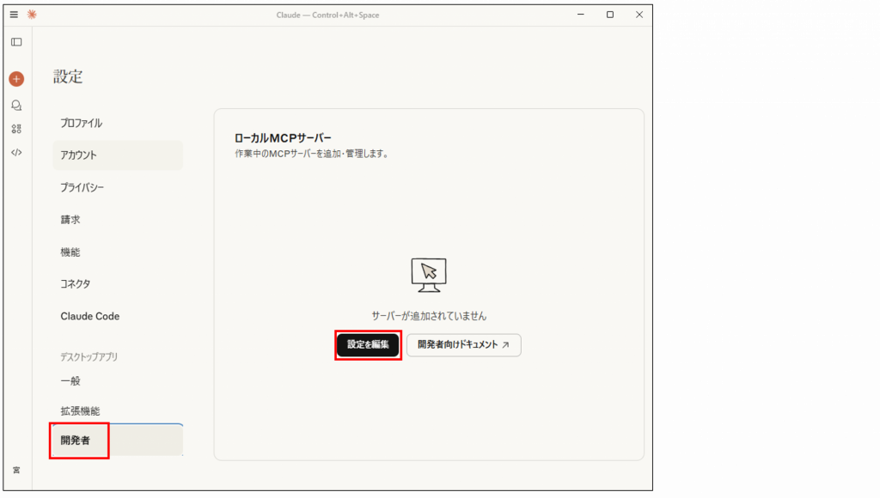Open the 開発者向けドキュメント link
880x498 pixels.
pyautogui.click(x=463, y=344)
